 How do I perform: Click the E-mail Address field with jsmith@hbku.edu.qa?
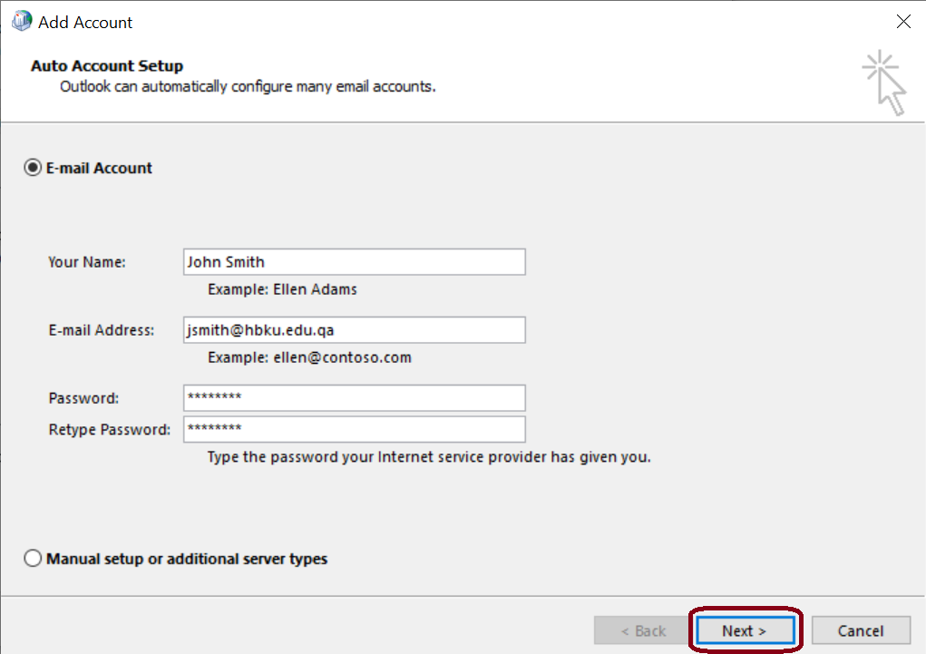pyautogui.click(x=354, y=329)
